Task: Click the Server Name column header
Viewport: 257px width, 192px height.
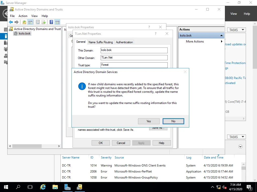Action: click(71, 157)
